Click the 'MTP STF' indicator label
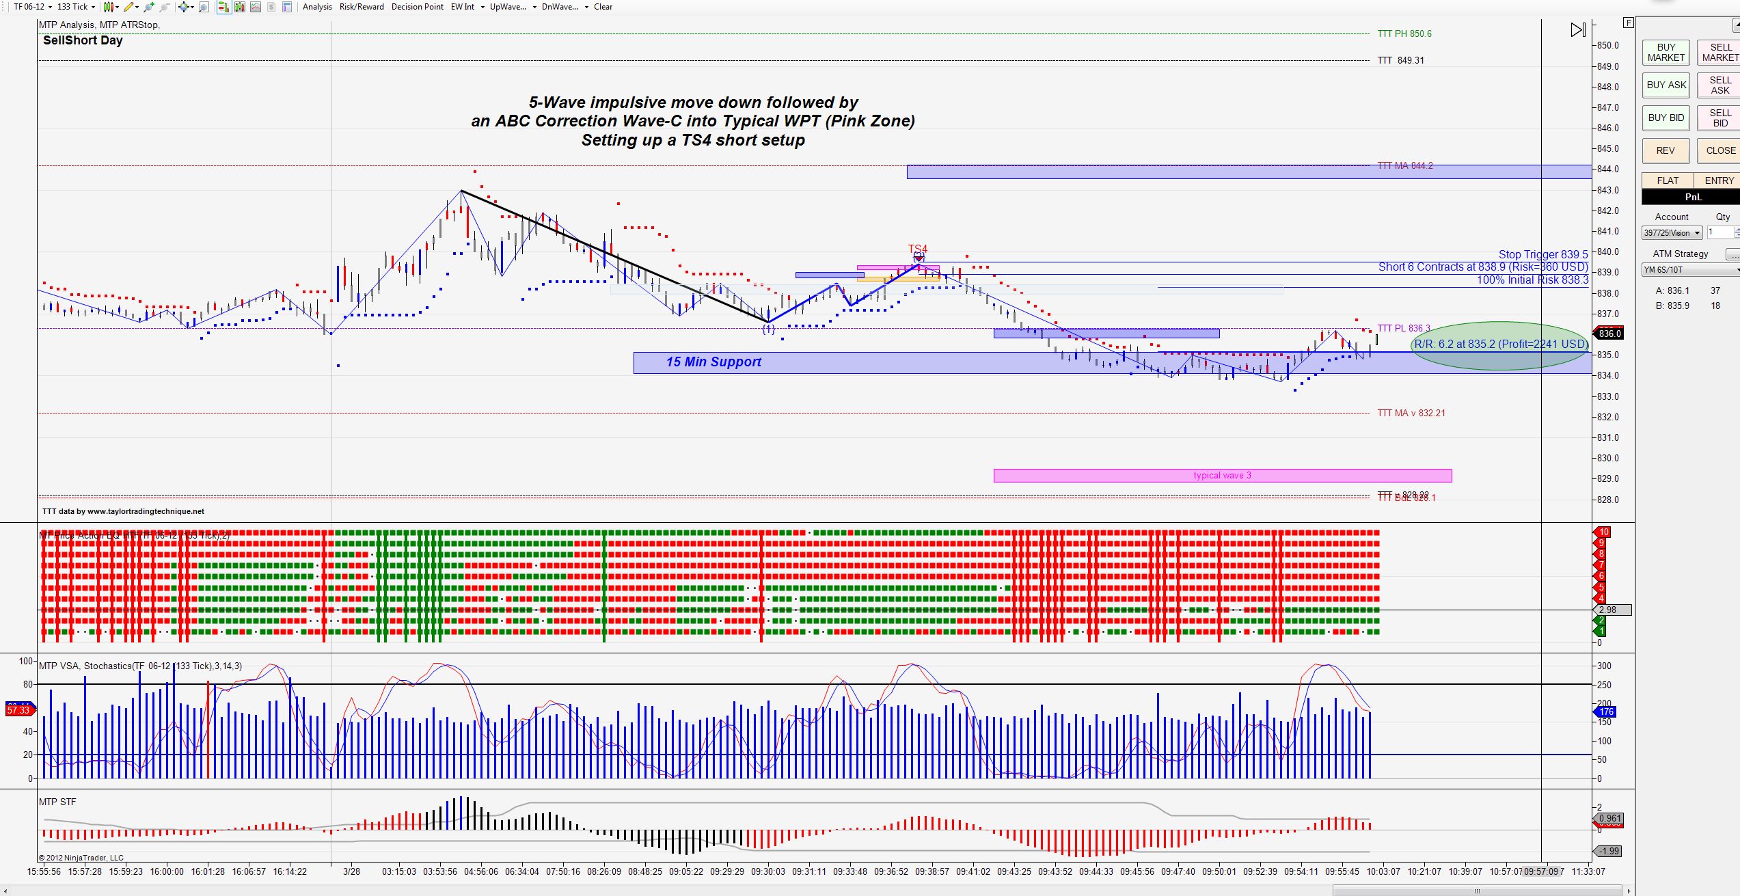1740x896 pixels. point(57,802)
